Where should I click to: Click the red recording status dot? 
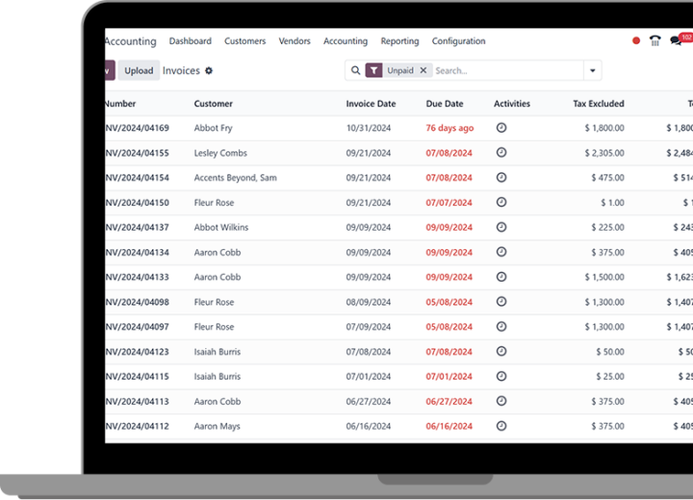coord(636,40)
